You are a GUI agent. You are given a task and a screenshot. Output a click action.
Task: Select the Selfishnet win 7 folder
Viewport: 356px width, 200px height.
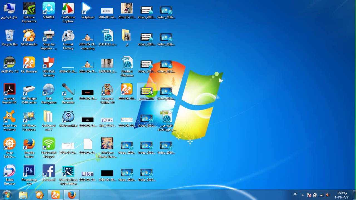pyautogui.click(x=49, y=121)
